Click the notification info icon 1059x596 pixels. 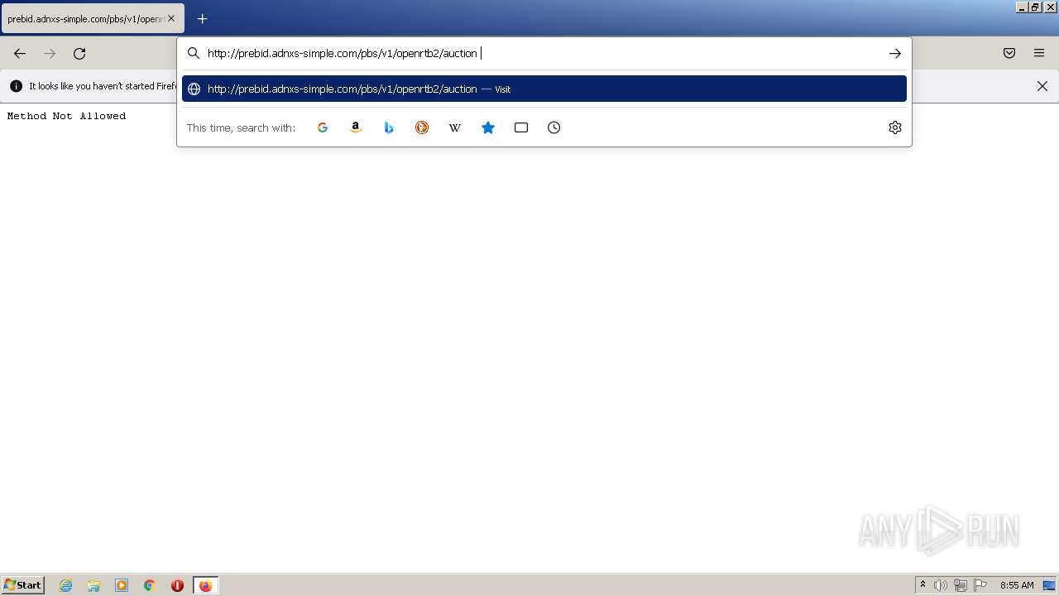coord(16,86)
